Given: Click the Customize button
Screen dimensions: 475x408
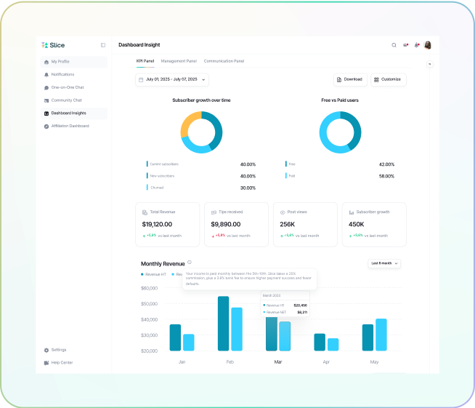Looking at the screenshot, I should click(388, 79).
